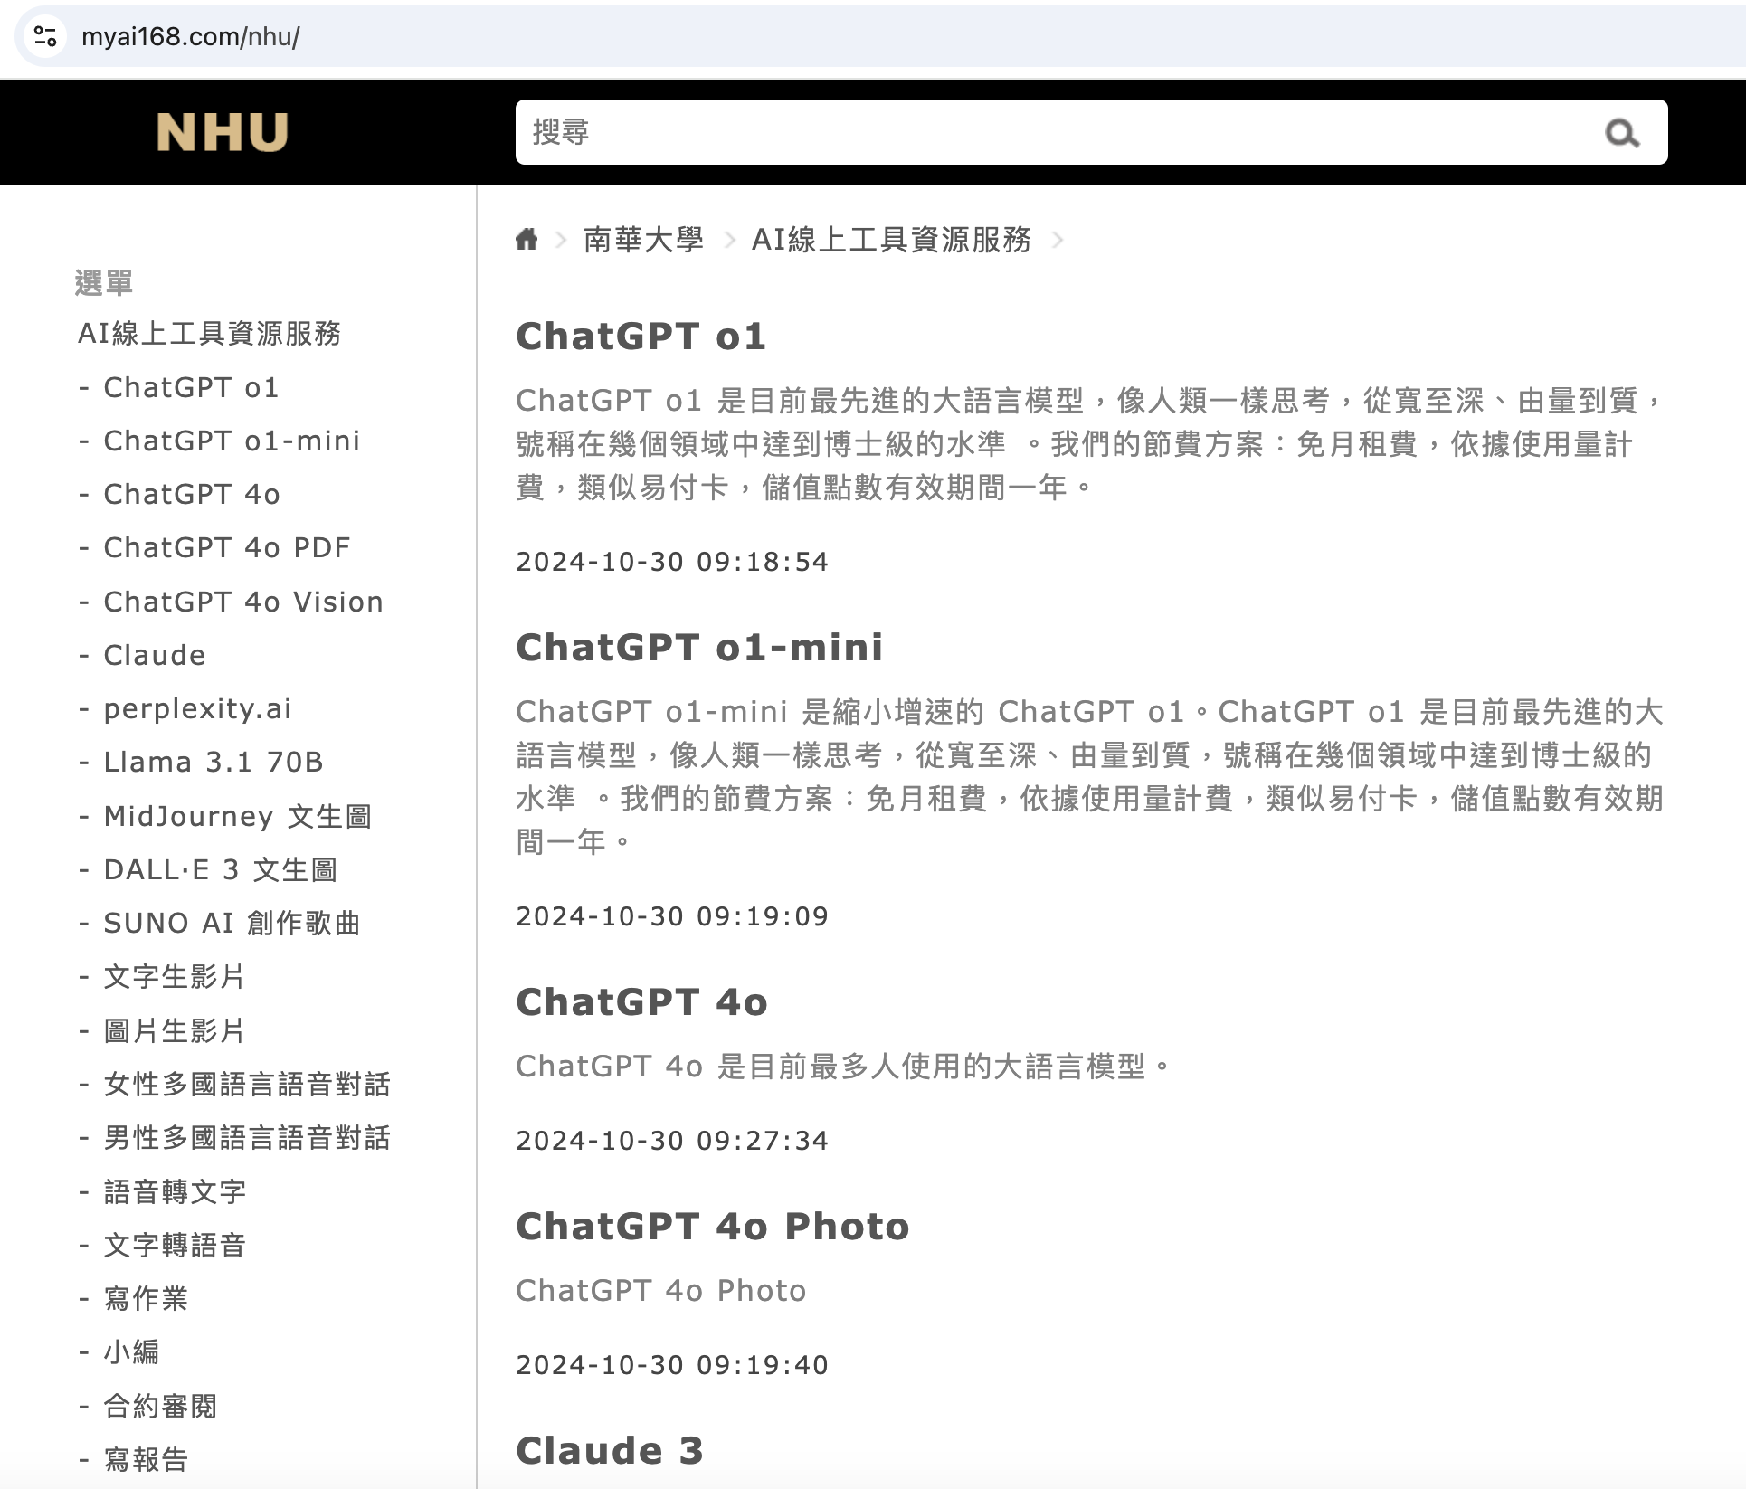
Task: Open 寫作業 sidebar item
Action: (146, 1298)
